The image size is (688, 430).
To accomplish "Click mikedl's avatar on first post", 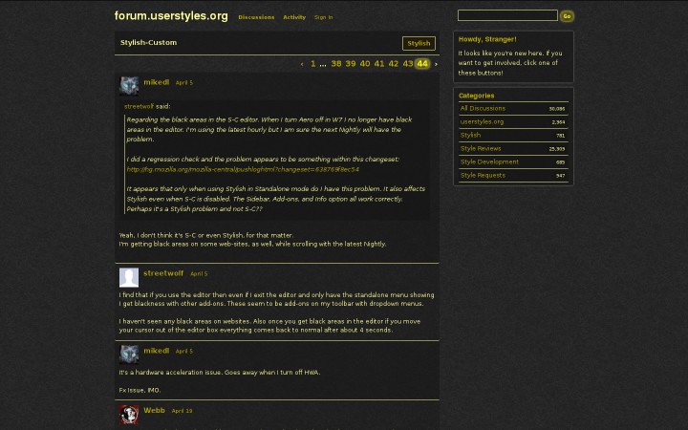I will click(129, 86).
